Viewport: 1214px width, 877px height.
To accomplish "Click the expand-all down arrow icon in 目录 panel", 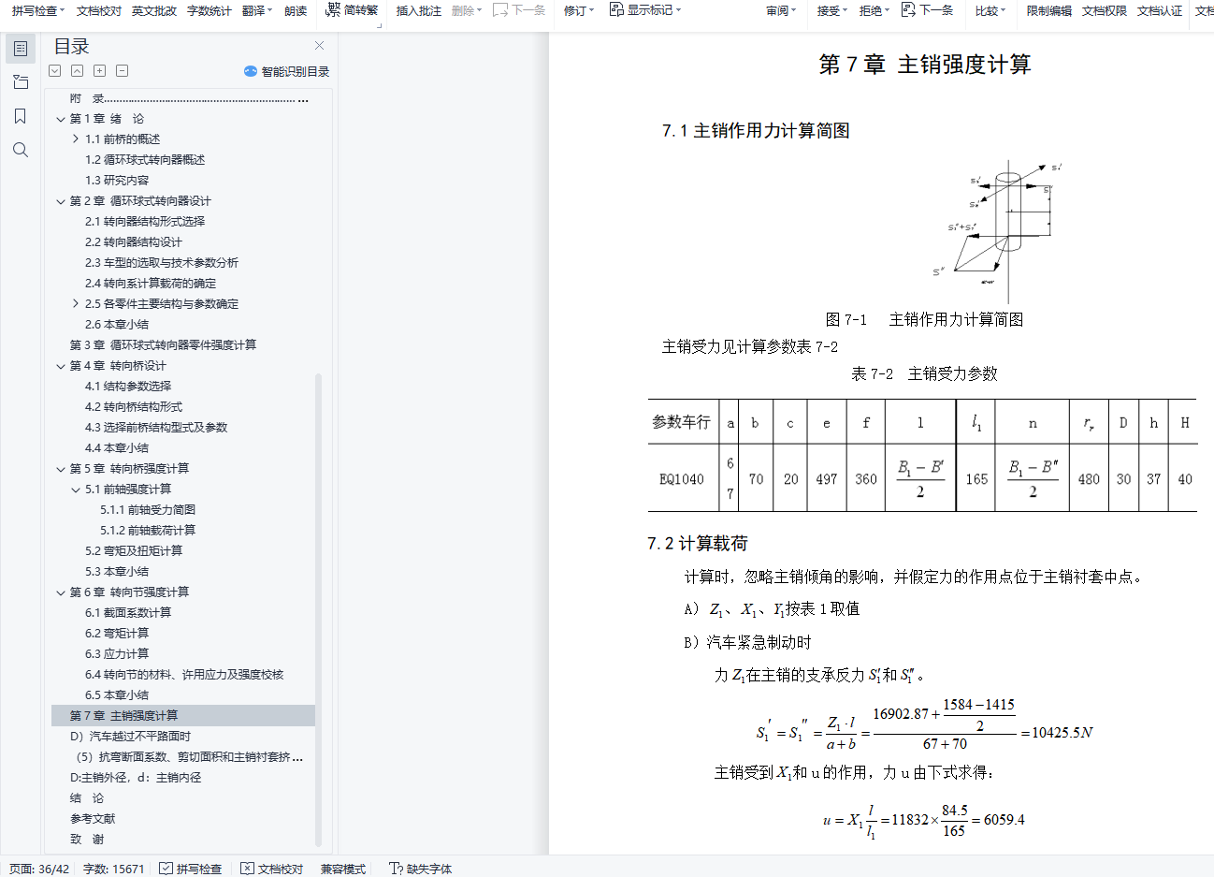I will coord(55,71).
